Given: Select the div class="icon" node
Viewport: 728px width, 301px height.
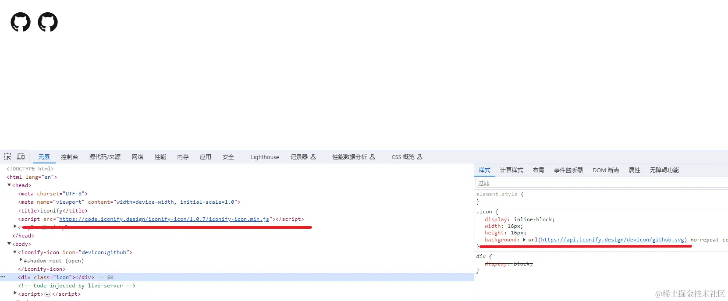Looking at the screenshot, I should pos(56,277).
